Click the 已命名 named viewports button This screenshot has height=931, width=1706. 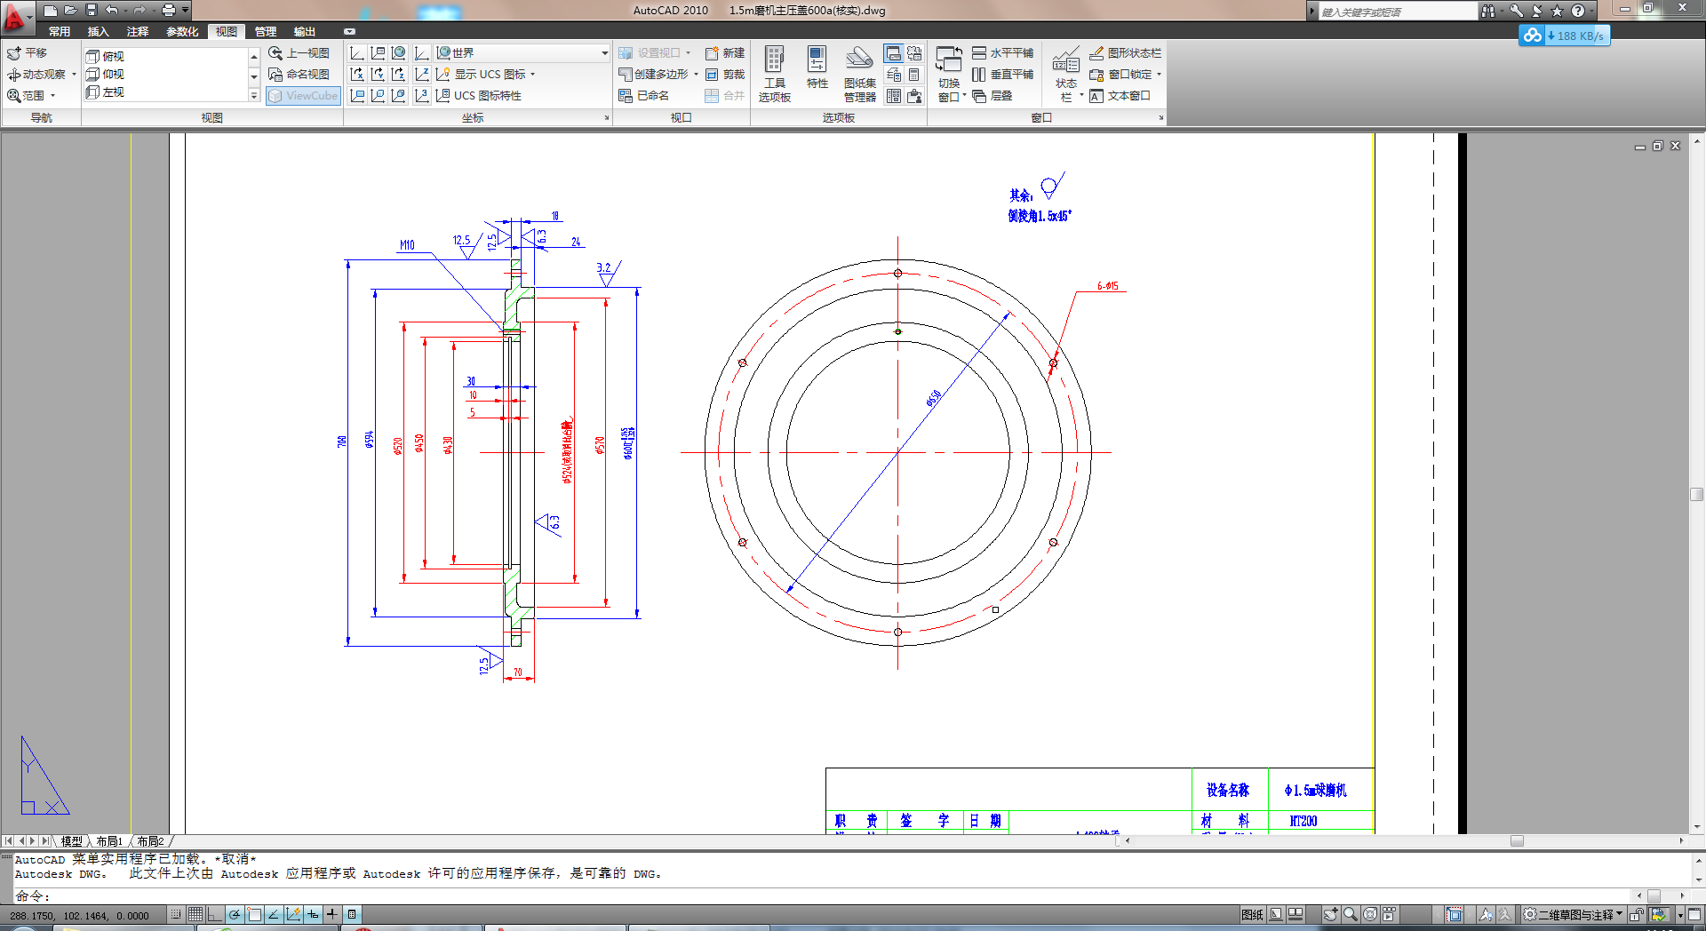650,95
